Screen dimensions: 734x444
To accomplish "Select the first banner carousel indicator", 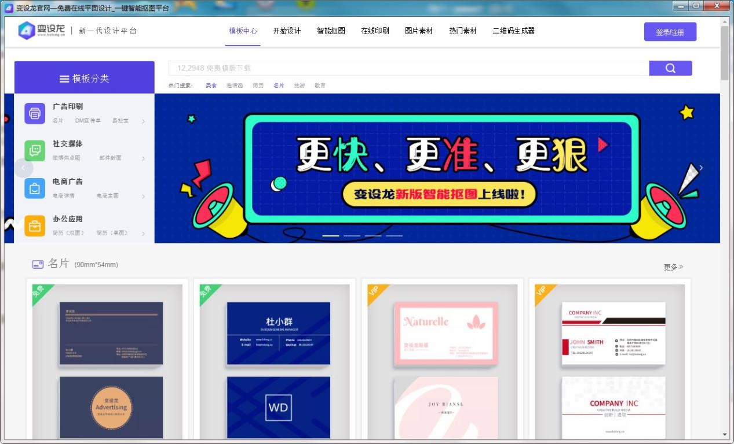I will click(x=331, y=236).
